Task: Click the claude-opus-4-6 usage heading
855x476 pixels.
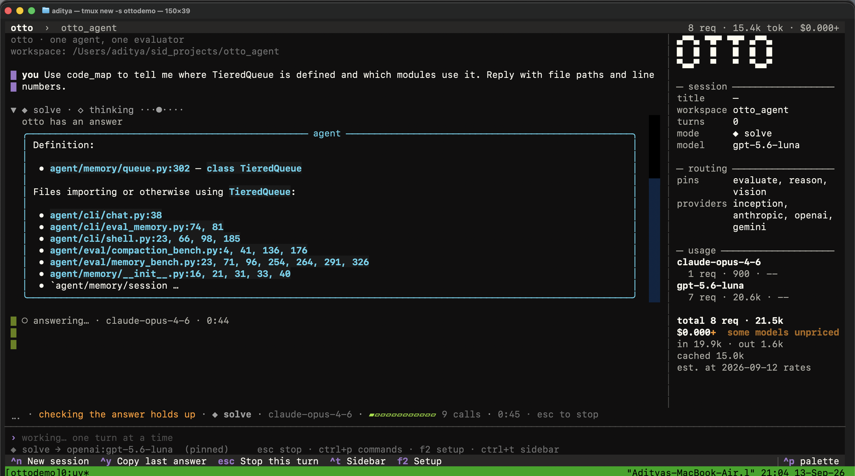Action: point(719,262)
